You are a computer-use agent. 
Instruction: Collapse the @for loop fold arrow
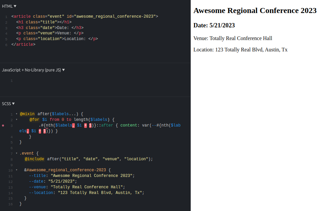[16, 120]
